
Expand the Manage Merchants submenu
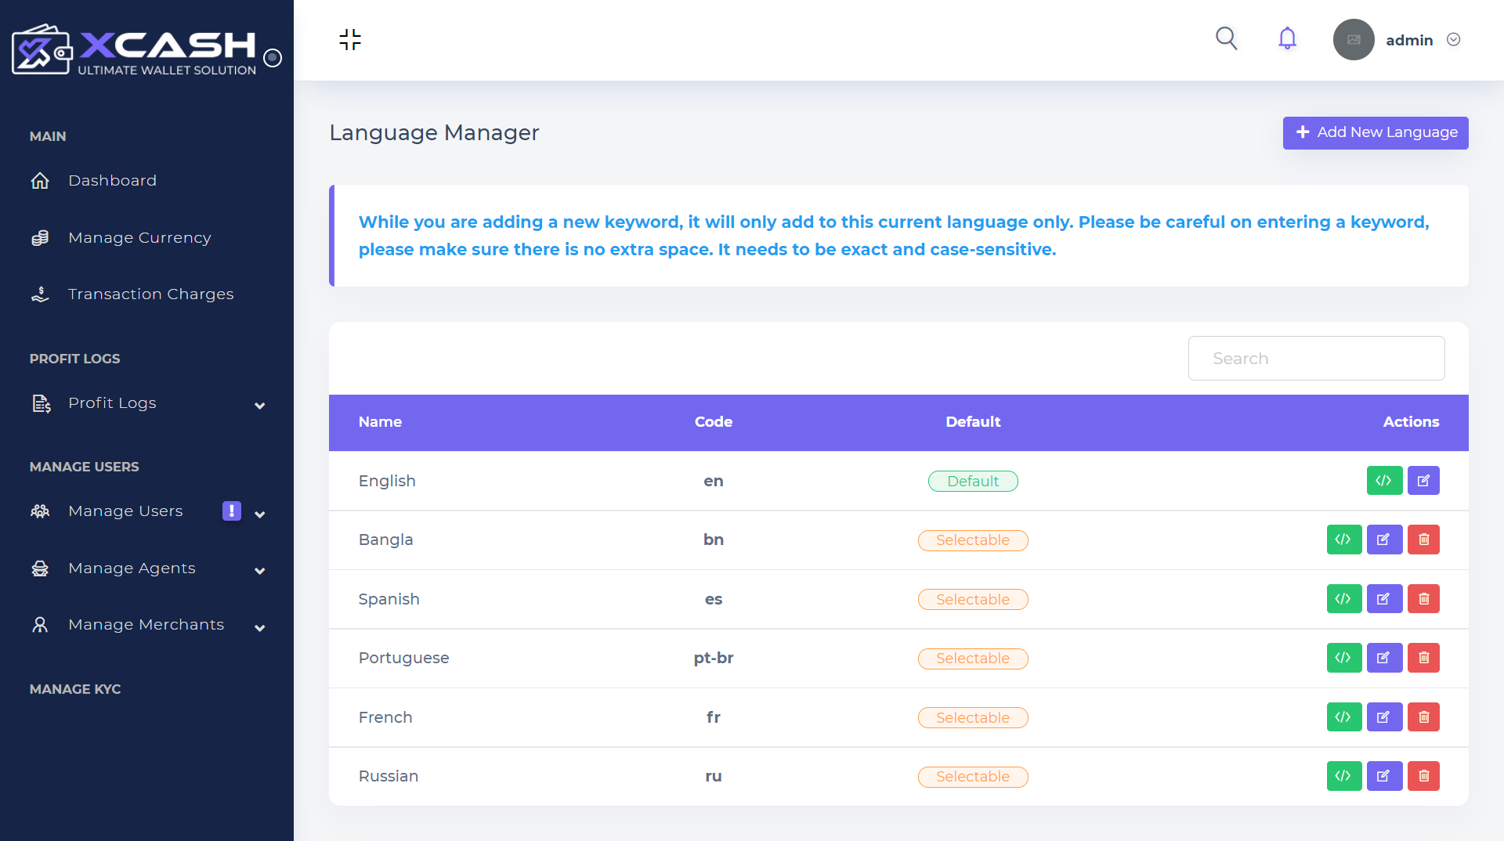pyautogui.click(x=259, y=628)
